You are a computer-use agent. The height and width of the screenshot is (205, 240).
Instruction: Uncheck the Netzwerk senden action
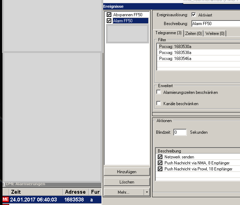coord(160,157)
